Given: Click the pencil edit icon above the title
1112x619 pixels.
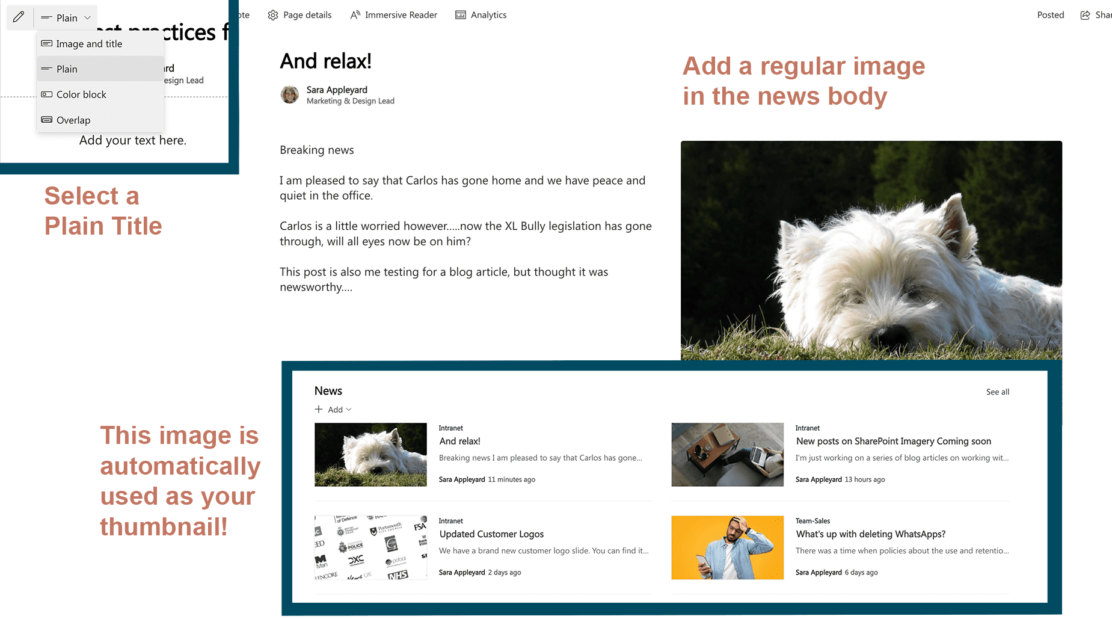Looking at the screenshot, I should 19,17.
